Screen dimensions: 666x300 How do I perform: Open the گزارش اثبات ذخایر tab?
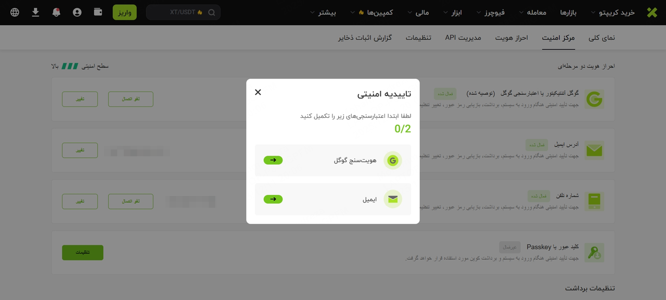point(365,38)
